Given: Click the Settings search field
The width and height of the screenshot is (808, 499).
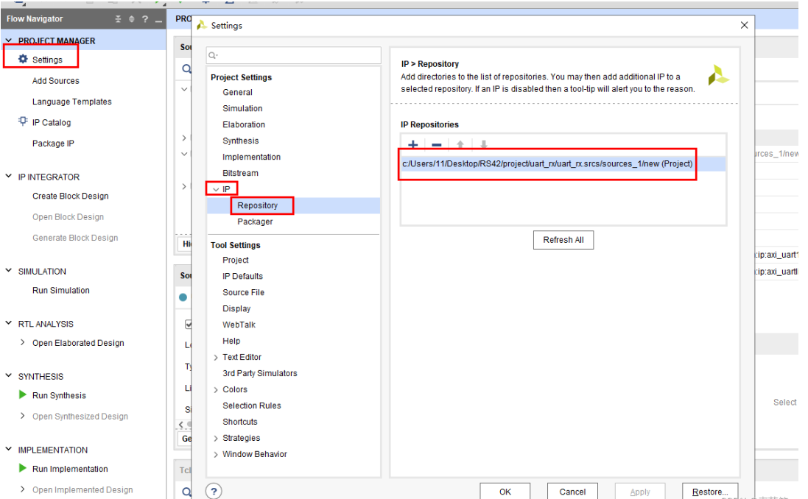Looking at the screenshot, I should pos(294,55).
